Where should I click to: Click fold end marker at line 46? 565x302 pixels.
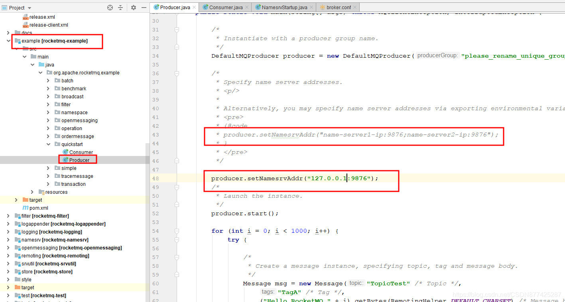pos(177,161)
